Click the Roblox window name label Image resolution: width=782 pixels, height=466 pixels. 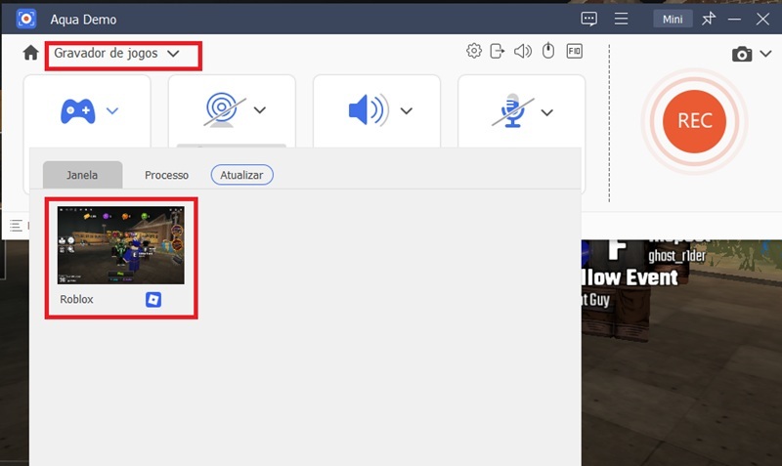click(x=77, y=299)
